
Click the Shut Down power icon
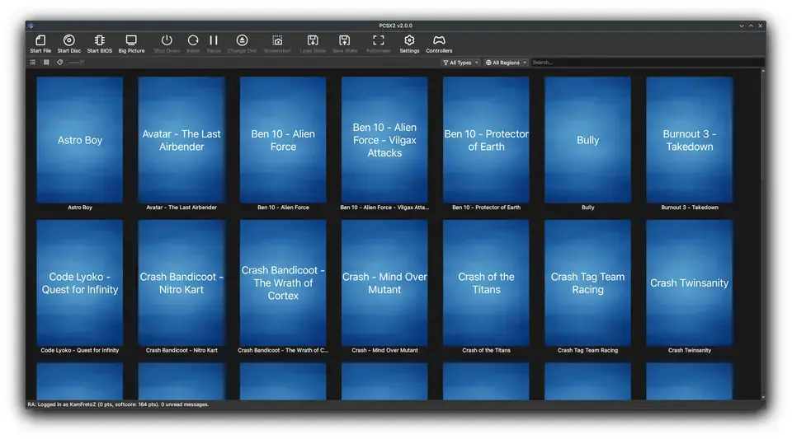point(167,40)
